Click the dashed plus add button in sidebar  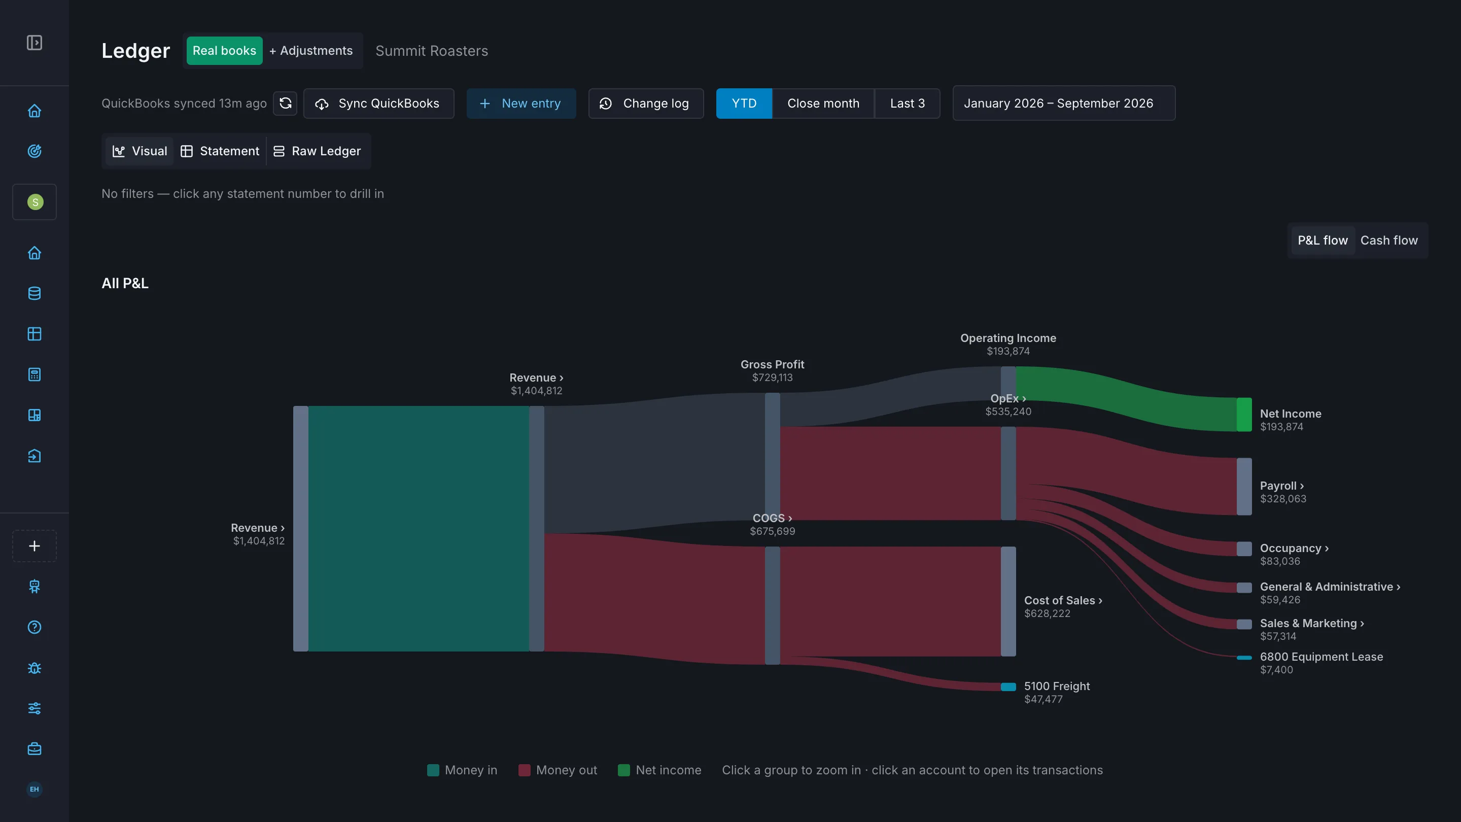34,546
